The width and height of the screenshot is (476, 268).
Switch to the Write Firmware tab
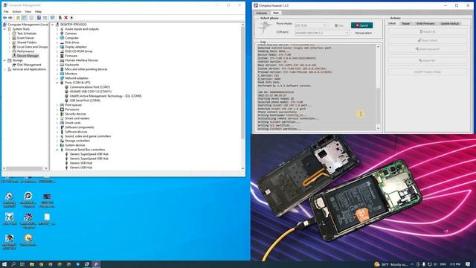tap(425, 23)
